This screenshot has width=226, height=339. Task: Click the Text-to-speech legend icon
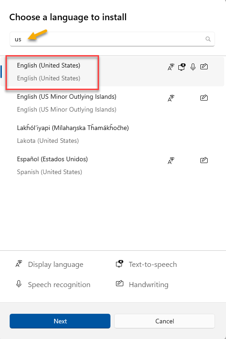(x=120, y=264)
